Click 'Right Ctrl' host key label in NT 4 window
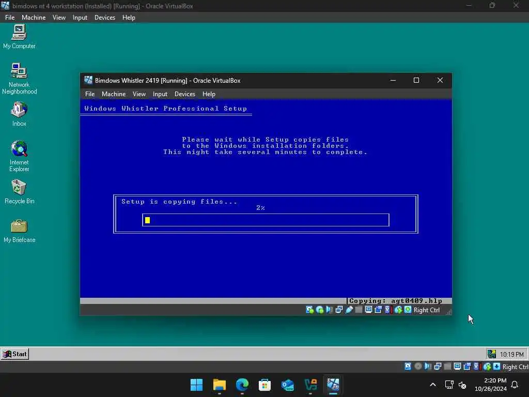The width and height of the screenshot is (529, 397). [515, 367]
